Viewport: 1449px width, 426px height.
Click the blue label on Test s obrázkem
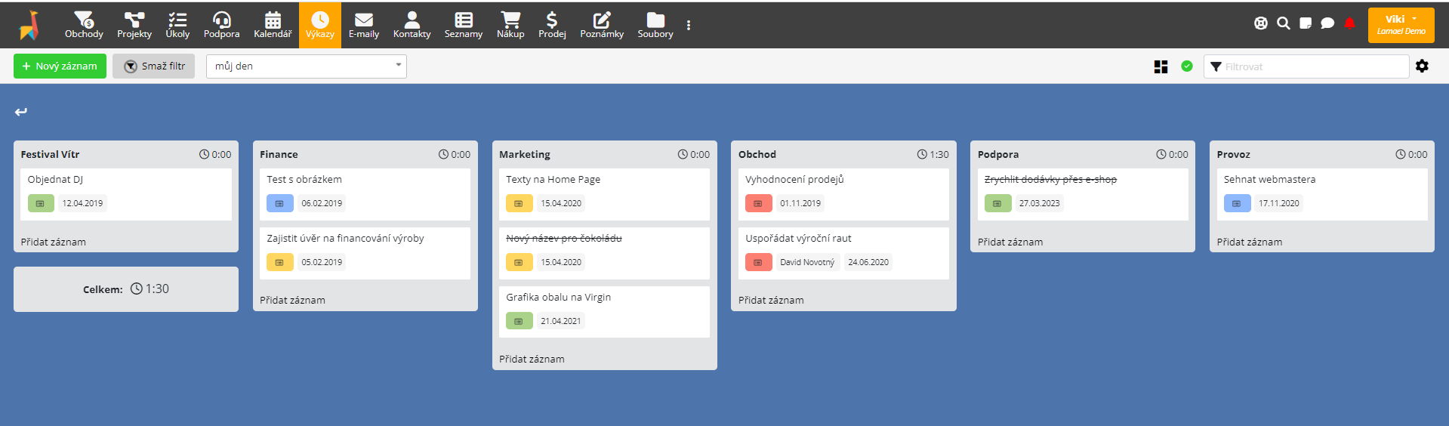280,203
